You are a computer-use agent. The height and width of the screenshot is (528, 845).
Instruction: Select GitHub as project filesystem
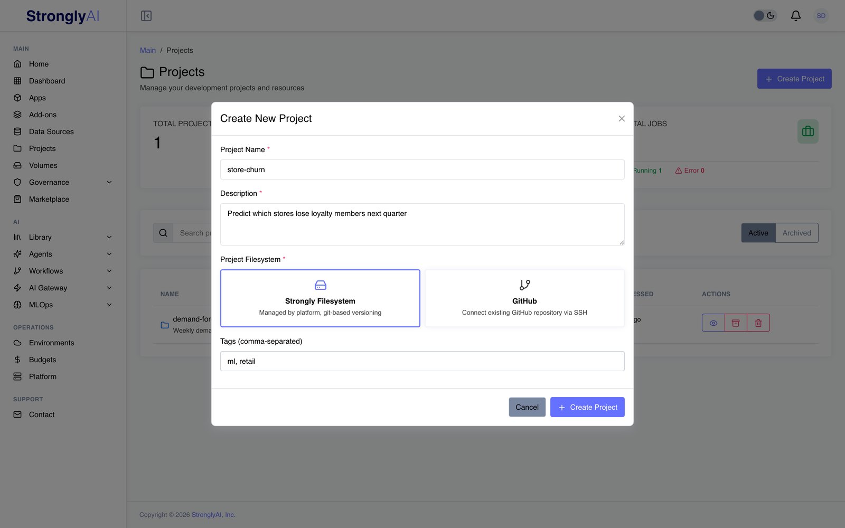click(x=524, y=298)
